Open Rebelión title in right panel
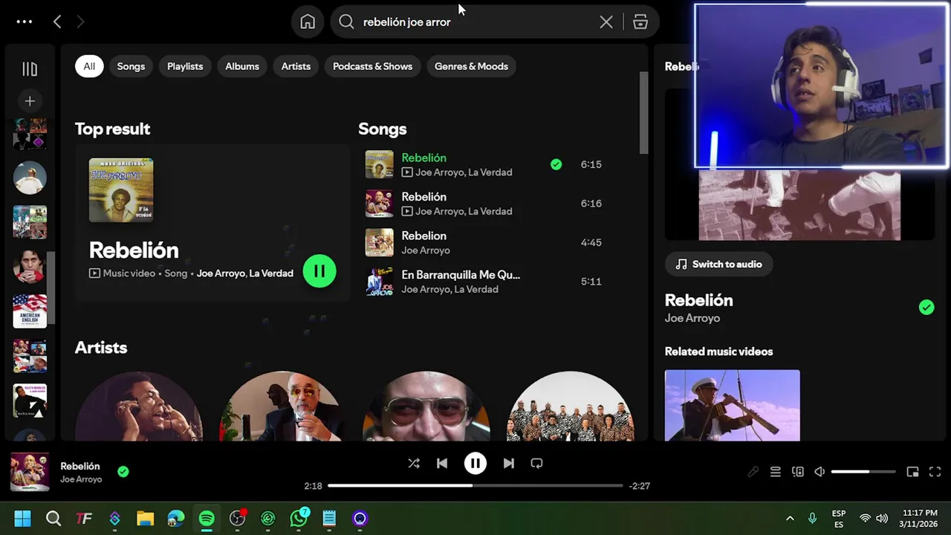The height and width of the screenshot is (535, 951). pos(698,300)
